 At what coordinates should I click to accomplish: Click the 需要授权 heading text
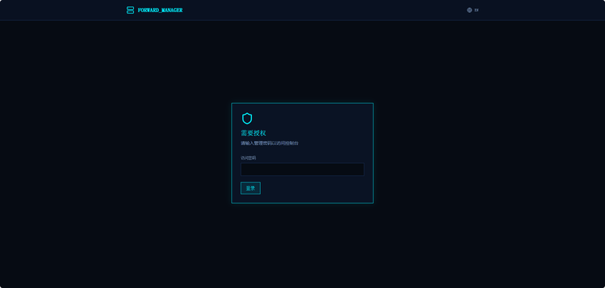(253, 133)
